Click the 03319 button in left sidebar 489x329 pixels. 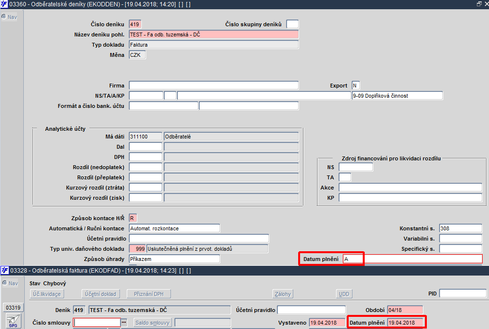tap(13, 308)
